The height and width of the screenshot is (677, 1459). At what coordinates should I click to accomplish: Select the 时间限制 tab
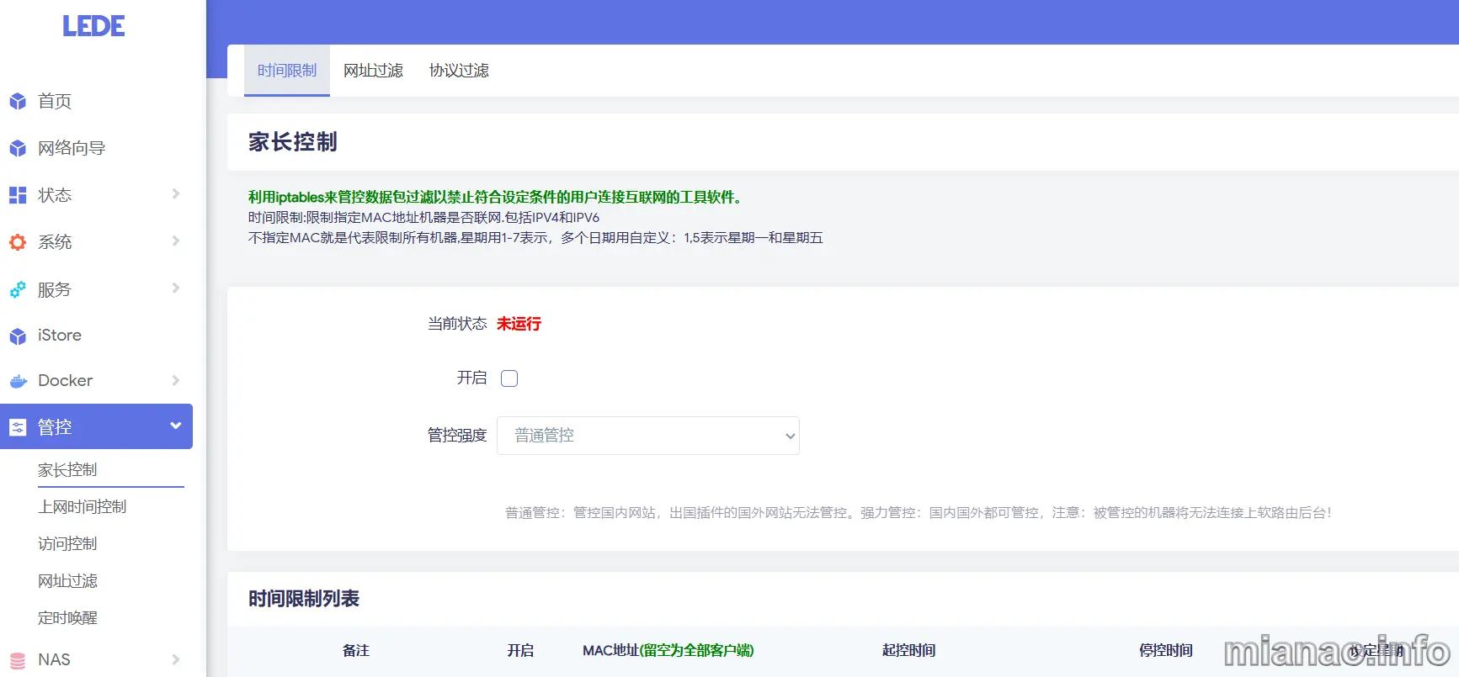[x=287, y=71]
